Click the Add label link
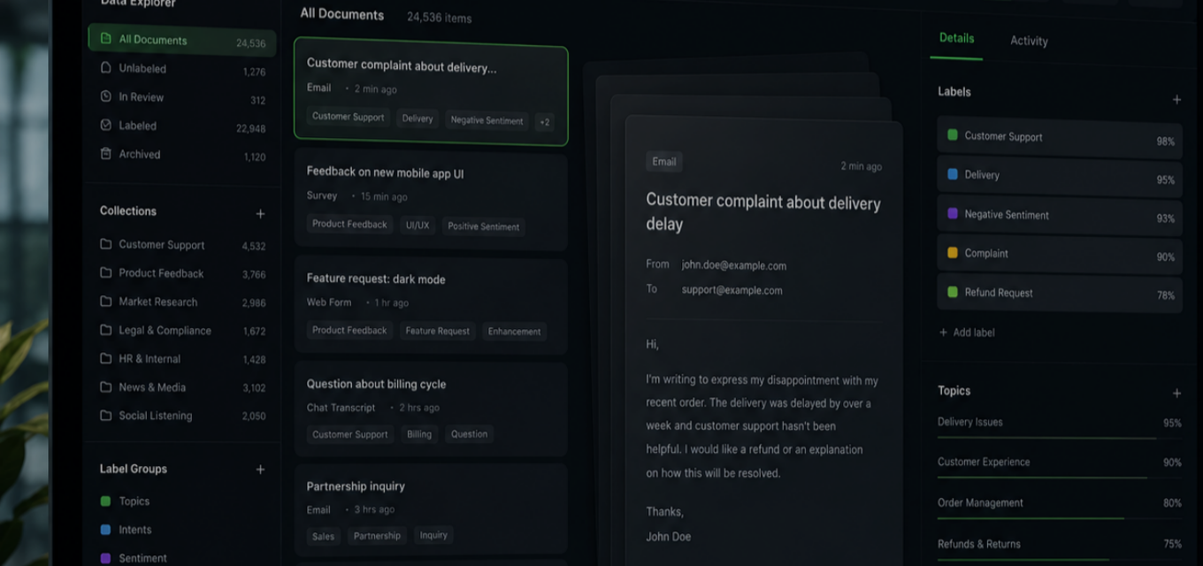Viewport: 1203px width, 566px height. tap(967, 333)
